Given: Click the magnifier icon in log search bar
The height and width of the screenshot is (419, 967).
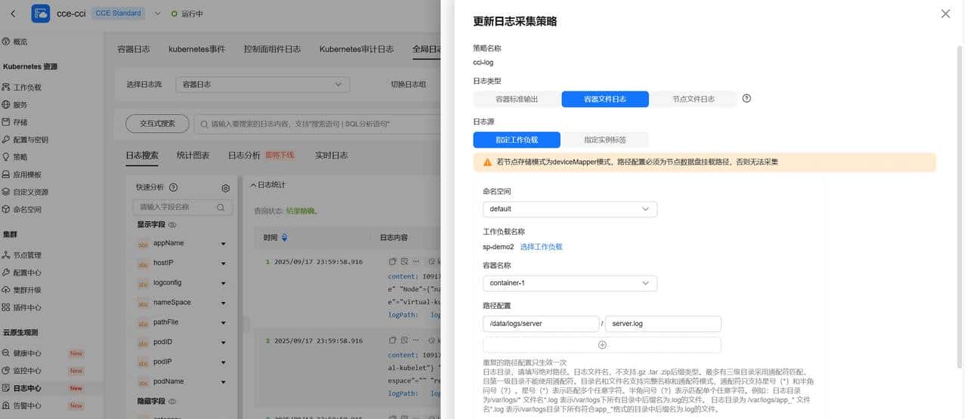Looking at the screenshot, I should click(x=203, y=123).
